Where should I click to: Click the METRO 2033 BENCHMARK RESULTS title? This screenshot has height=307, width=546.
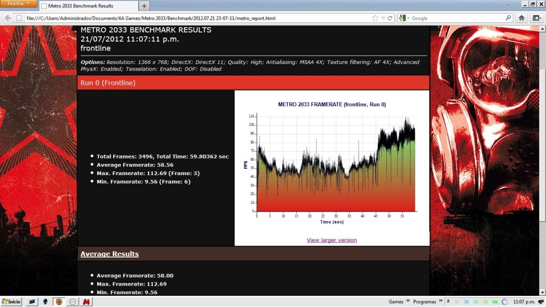click(146, 30)
